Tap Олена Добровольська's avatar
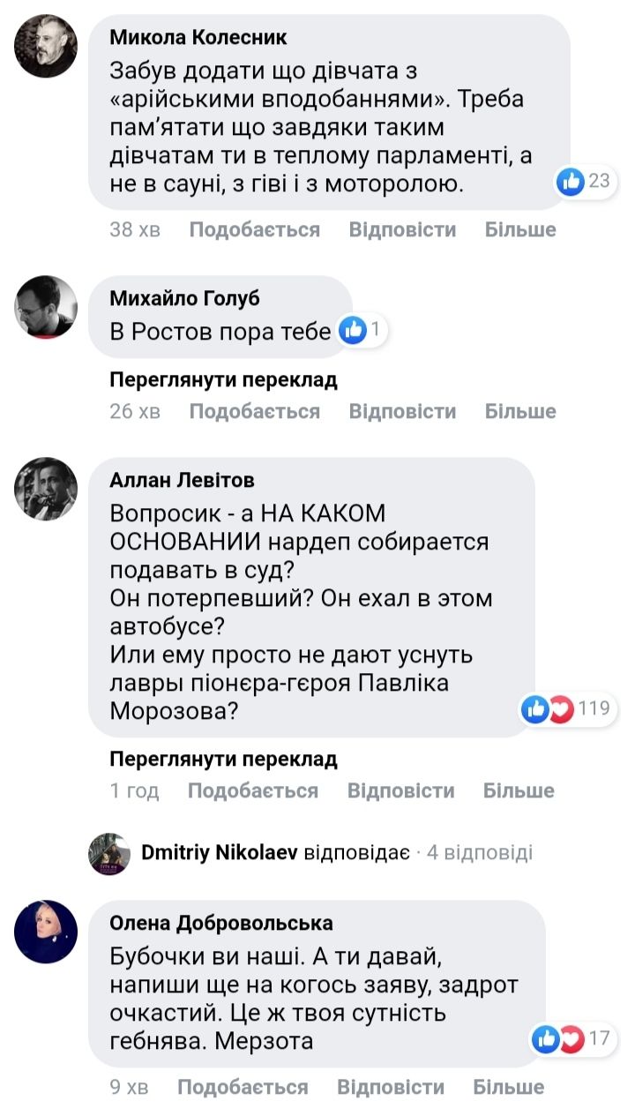The height and width of the screenshot is (1116, 635). tap(47, 932)
